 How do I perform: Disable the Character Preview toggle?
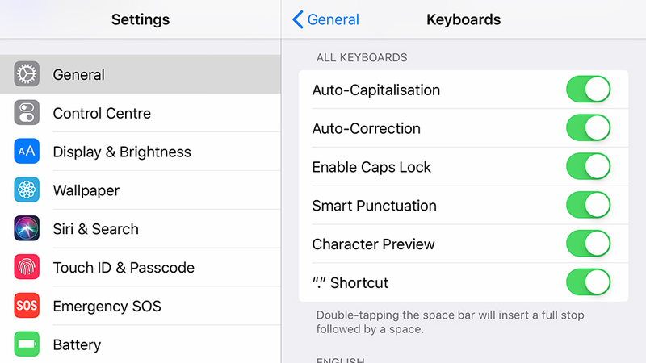[589, 244]
